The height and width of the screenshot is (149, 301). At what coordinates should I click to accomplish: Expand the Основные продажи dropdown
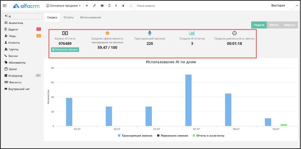coord(64,6)
